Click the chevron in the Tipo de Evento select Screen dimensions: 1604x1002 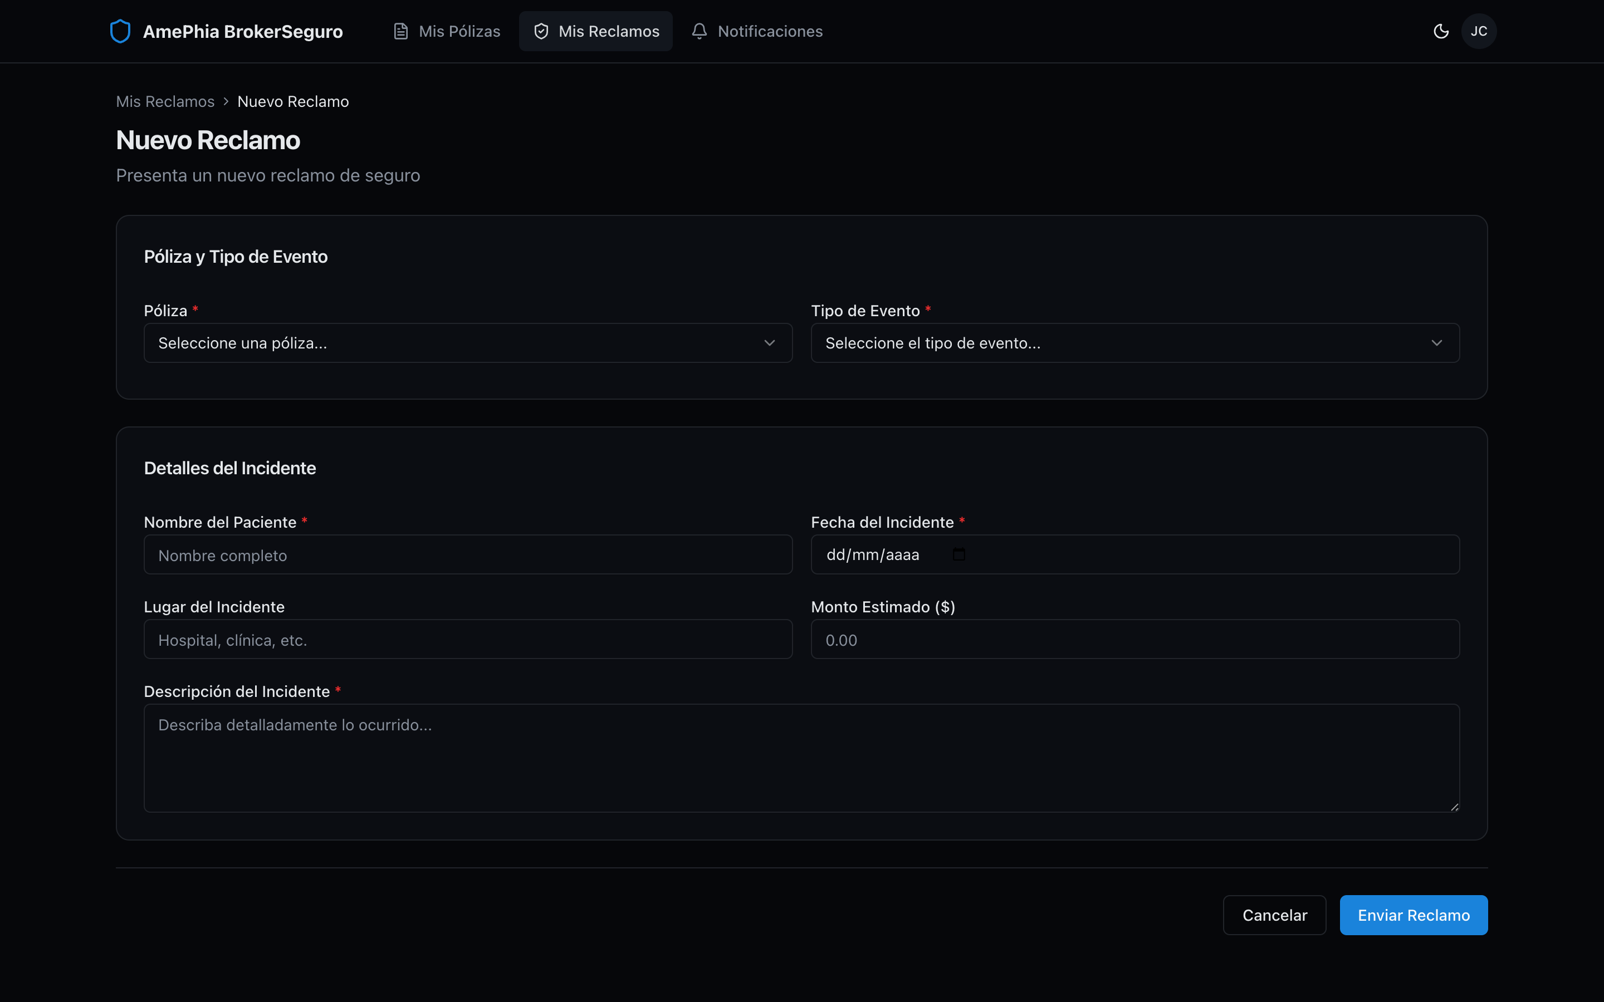pyautogui.click(x=1436, y=342)
